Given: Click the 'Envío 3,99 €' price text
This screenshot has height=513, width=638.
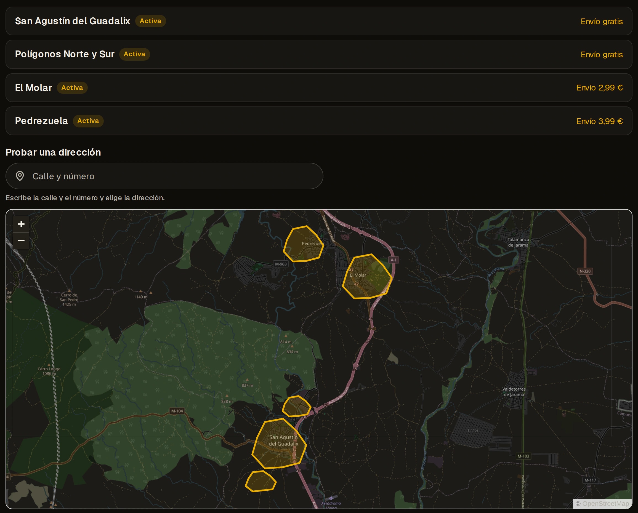Looking at the screenshot, I should (599, 121).
